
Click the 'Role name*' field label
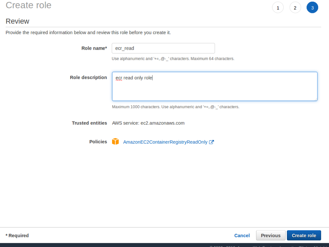point(94,48)
